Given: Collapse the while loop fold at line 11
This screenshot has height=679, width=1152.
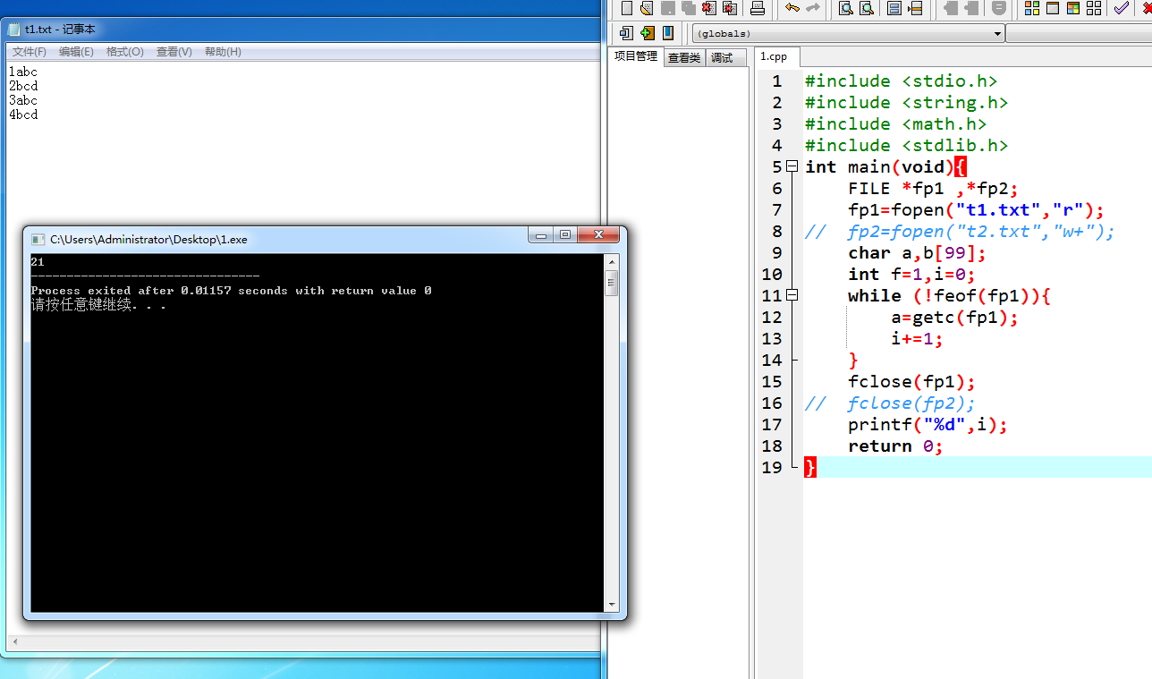Looking at the screenshot, I should pos(792,295).
